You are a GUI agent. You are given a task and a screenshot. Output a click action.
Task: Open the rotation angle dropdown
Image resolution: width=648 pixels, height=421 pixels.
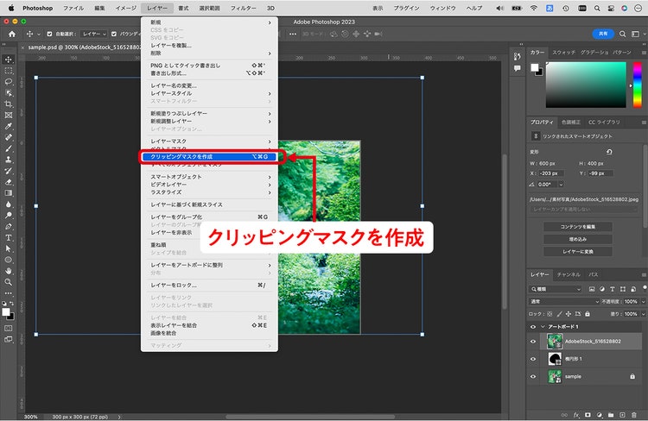[x=561, y=185]
